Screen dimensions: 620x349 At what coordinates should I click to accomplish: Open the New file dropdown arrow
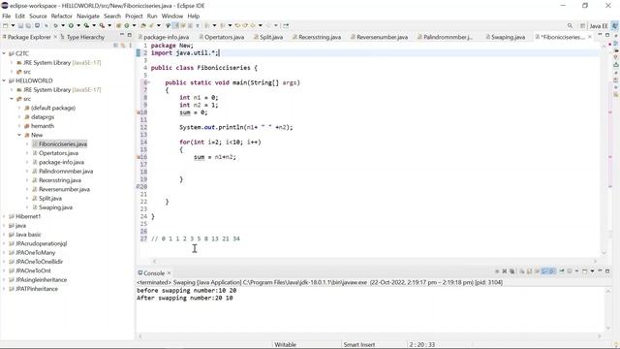click(x=13, y=25)
